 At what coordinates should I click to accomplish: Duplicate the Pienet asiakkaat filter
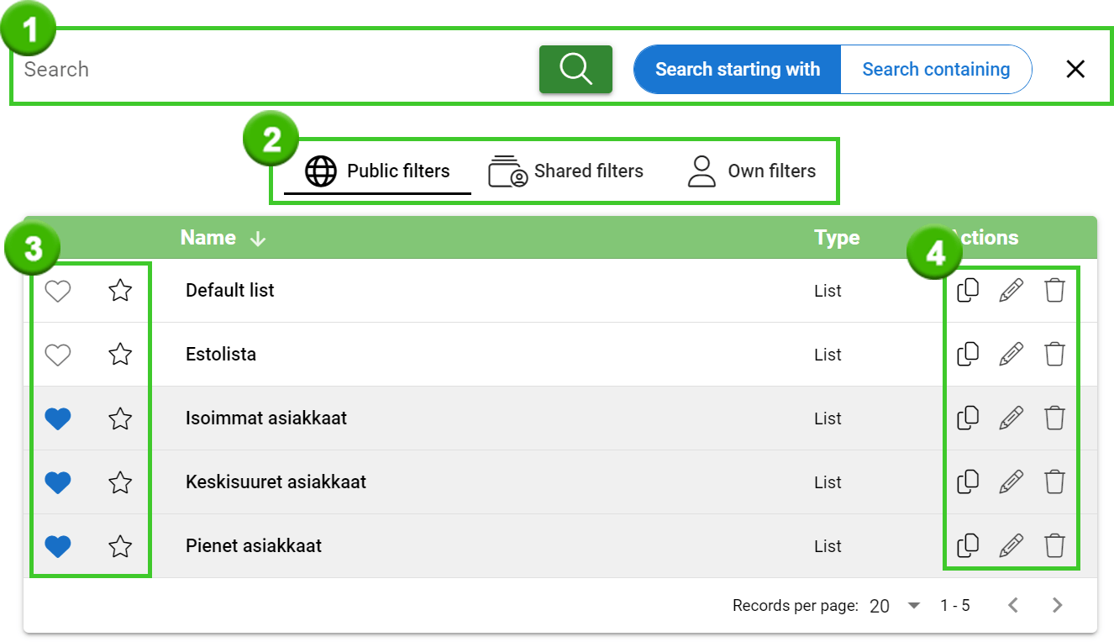[968, 545]
